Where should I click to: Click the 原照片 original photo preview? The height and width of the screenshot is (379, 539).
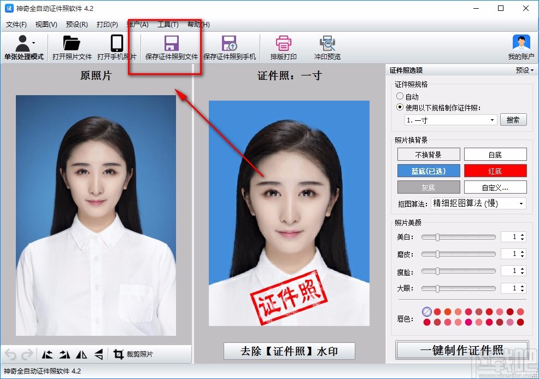pos(96,215)
